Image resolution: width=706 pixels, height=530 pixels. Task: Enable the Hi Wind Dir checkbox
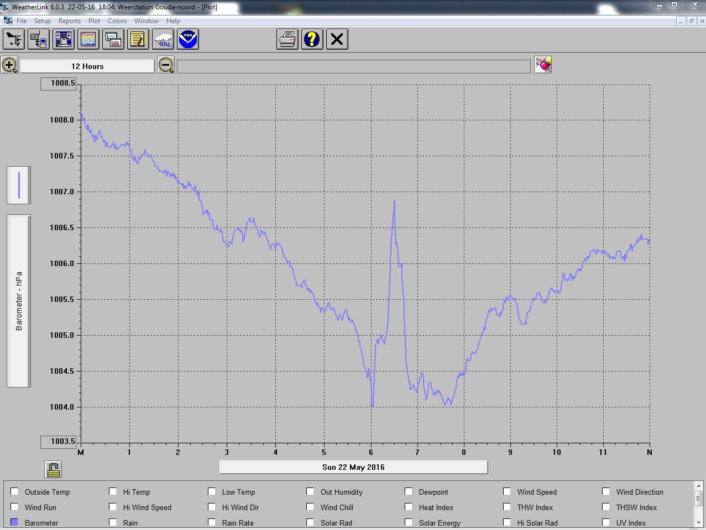point(212,507)
